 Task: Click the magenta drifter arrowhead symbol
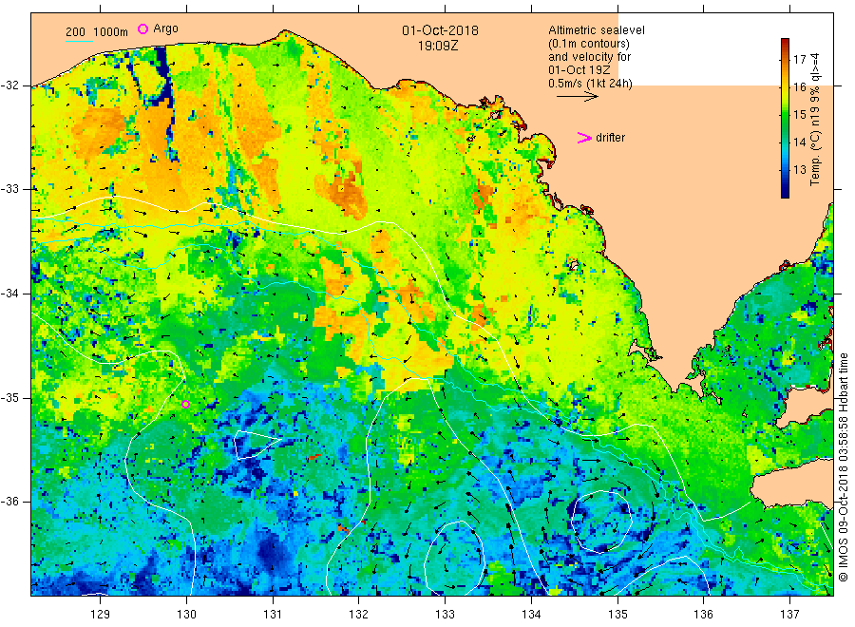(x=584, y=138)
